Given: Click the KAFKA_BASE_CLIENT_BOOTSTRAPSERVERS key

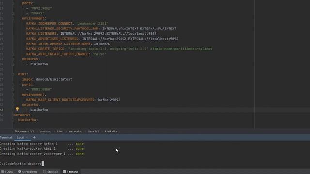Looking at the screenshot, I should coord(60,100).
